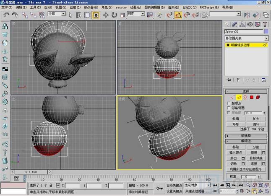271x196 pixels.
Task: Switch to the Modify panel tab
Action: click(x=235, y=24)
